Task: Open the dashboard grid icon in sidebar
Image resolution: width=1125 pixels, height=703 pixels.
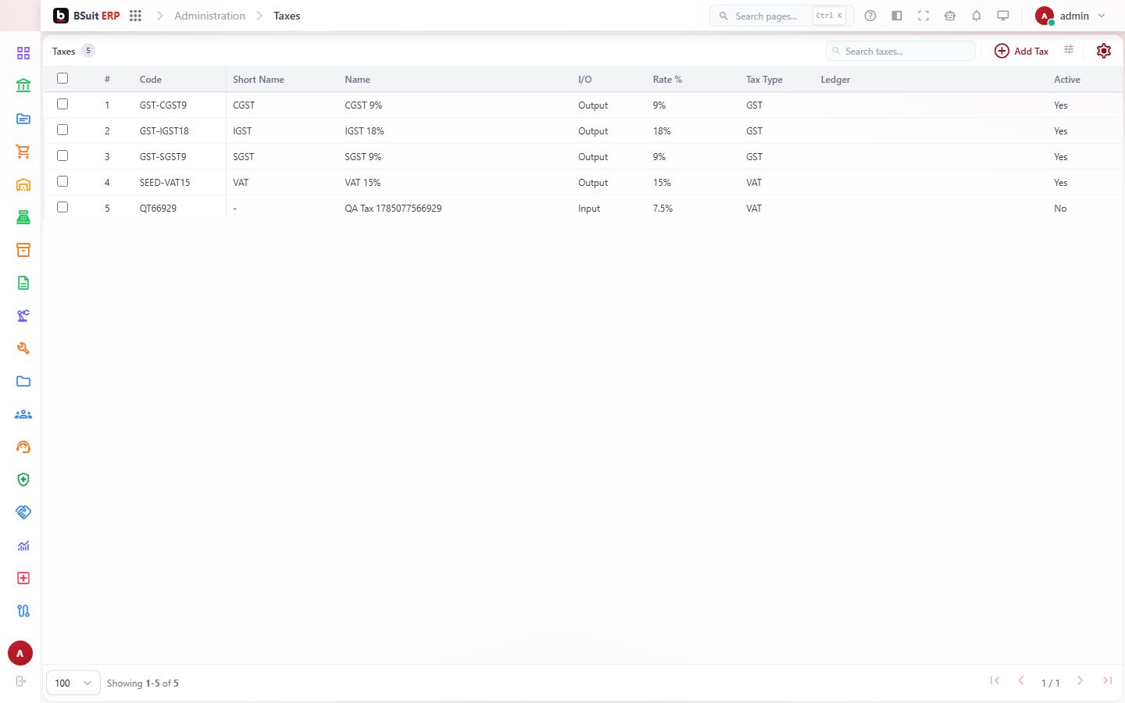Action: click(x=23, y=53)
